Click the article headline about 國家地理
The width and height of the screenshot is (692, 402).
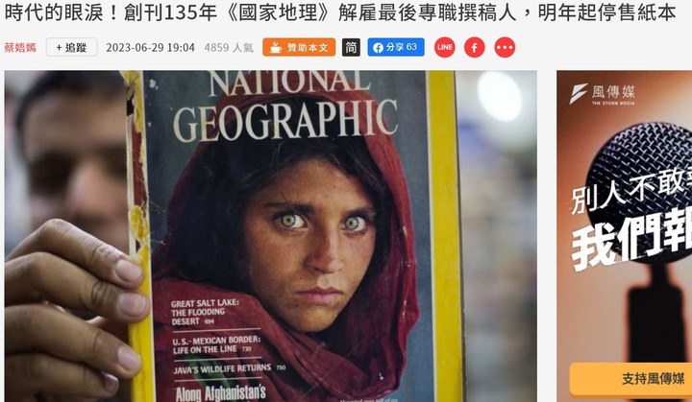click(340, 12)
